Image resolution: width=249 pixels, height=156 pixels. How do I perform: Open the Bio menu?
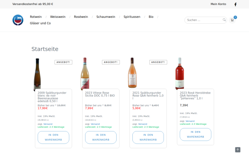151,17
